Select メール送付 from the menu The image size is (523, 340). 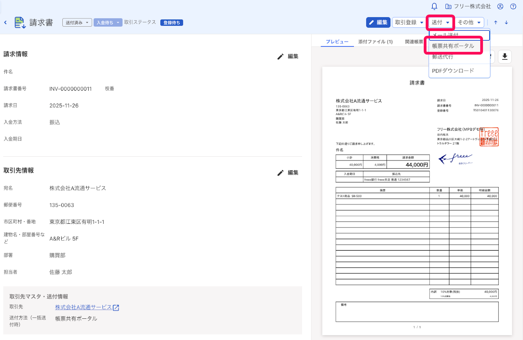point(459,35)
